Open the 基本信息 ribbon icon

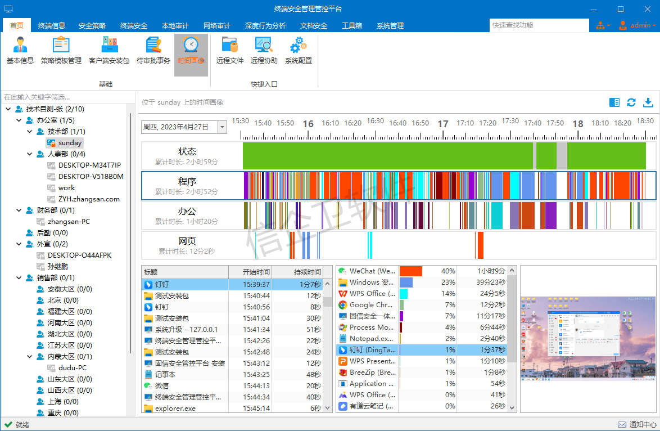[20, 51]
